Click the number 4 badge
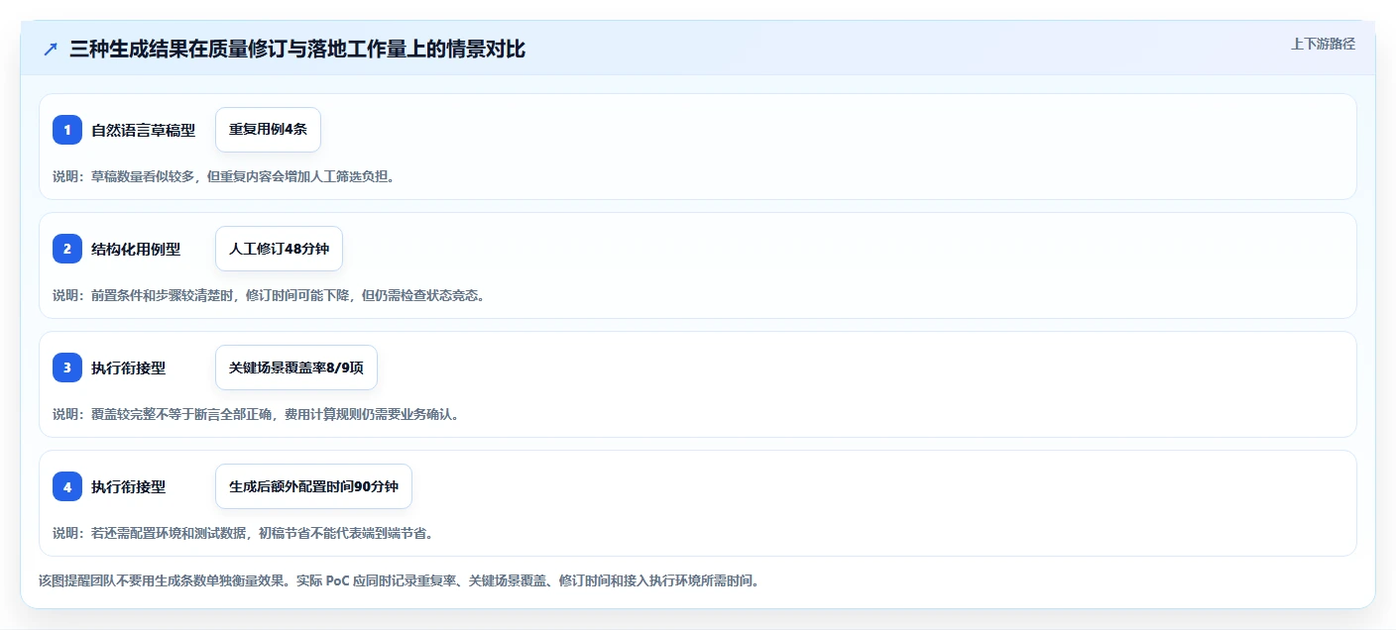This screenshot has width=1396, height=630. [67, 486]
